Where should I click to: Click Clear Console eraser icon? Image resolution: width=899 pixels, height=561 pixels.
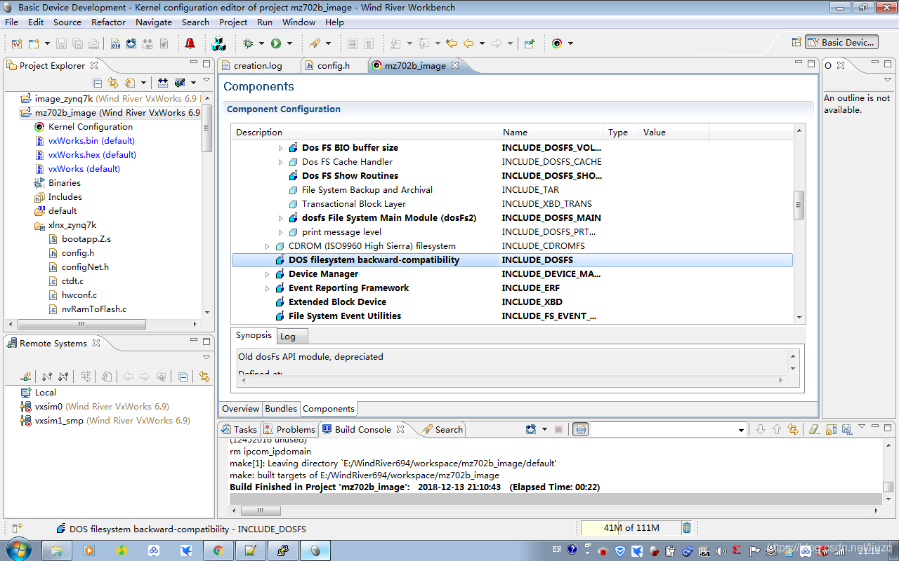(814, 429)
